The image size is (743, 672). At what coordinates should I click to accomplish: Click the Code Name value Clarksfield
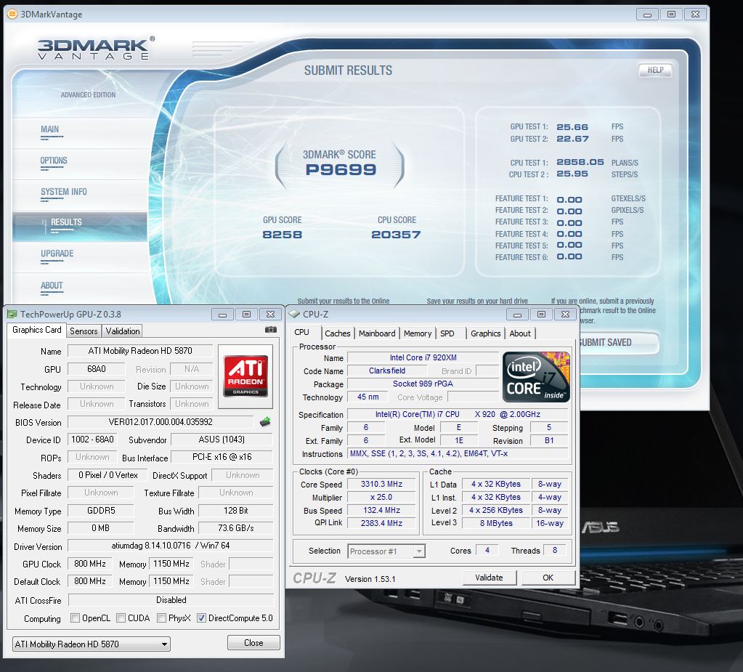pos(387,371)
